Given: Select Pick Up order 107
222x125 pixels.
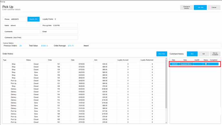Looking at the screenshot, I should 84,117.
